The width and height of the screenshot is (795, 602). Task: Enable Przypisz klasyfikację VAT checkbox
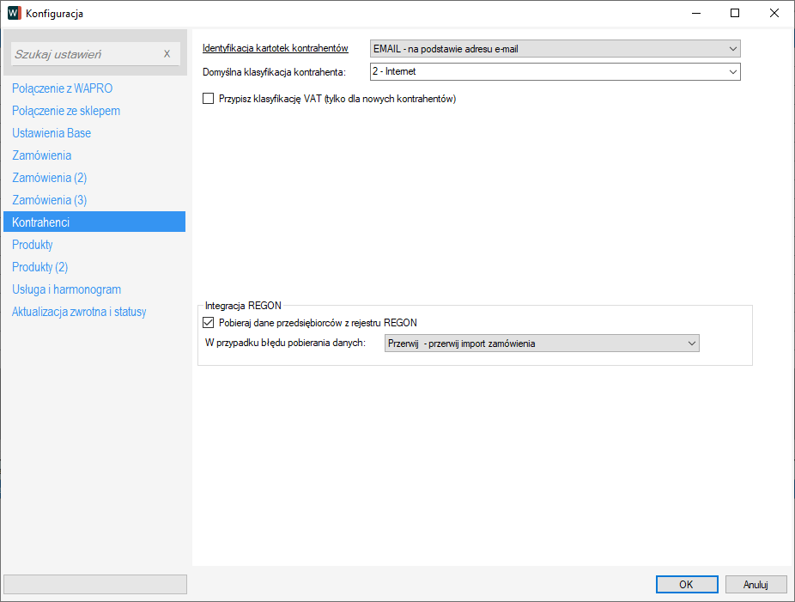pyautogui.click(x=208, y=99)
